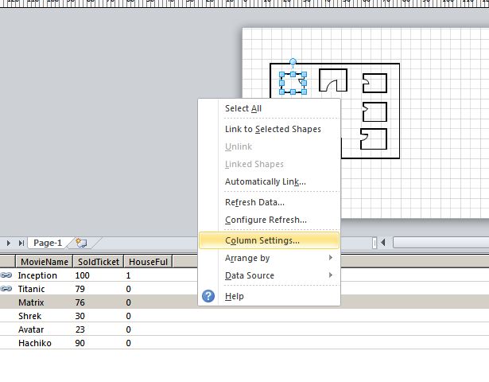Viewport: 489px width, 382px height.
Task: Click SoldTicket value 90
Action: pos(80,343)
